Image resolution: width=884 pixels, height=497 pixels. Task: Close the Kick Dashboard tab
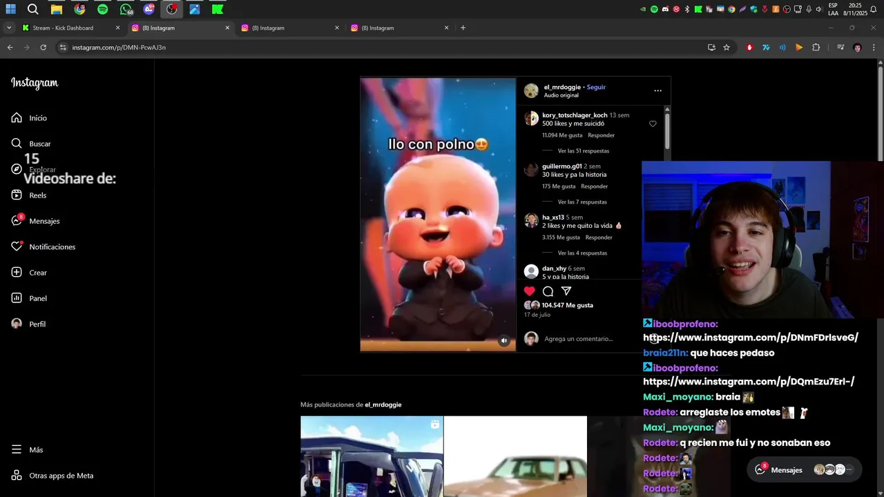pyautogui.click(x=117, y=28)
